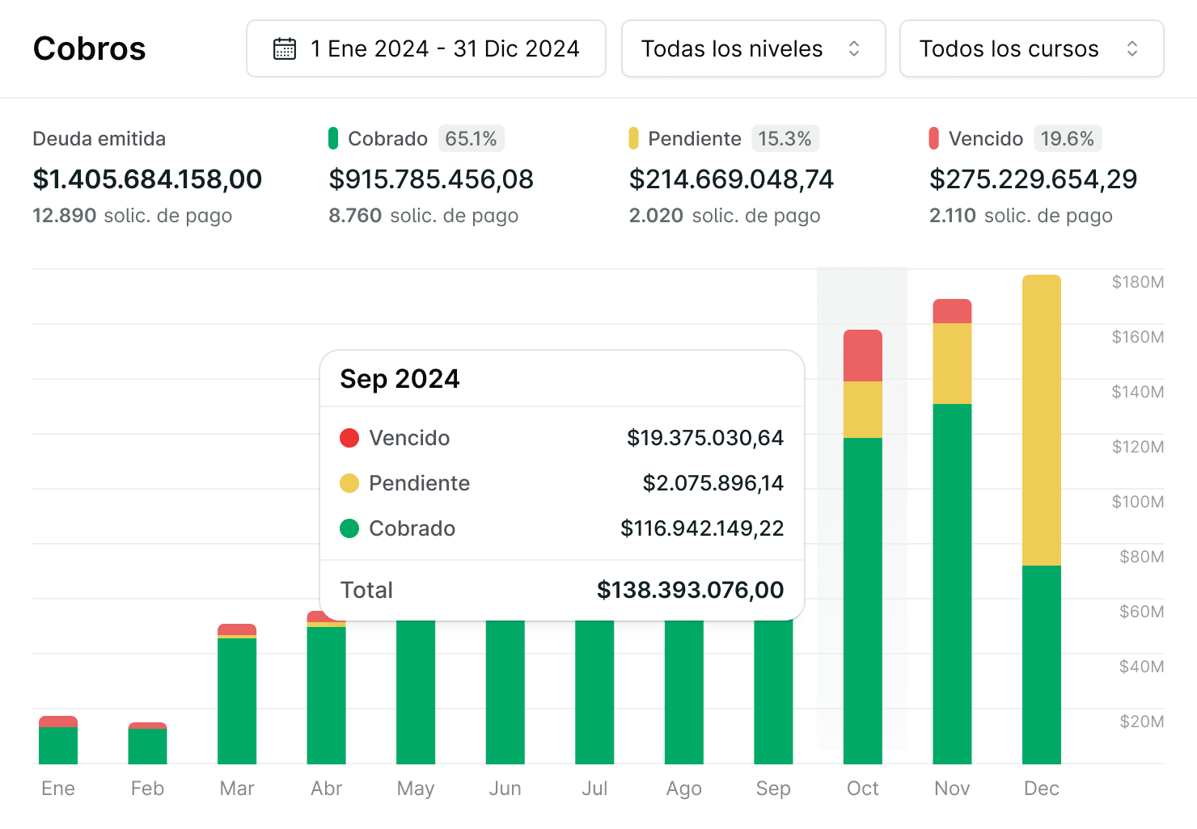This screenshot has height=829, width=1197.
Task: Click the yellow Pendiente dot in tooltip
Action: tap(349, 483)
